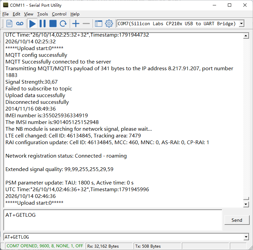Click the log scrollbar thumb
Image resolution: width=253 pixels, height=250 pixels.
(x=246, y=199)
